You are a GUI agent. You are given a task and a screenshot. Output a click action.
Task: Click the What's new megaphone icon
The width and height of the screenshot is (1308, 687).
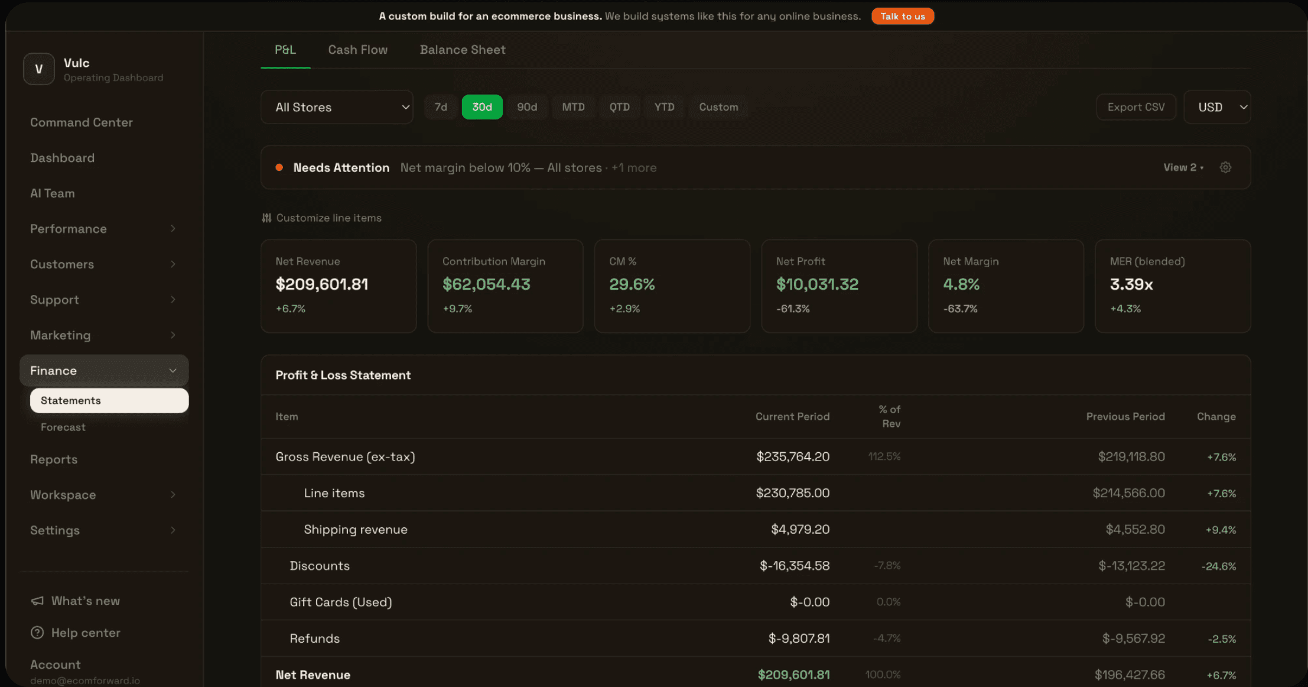click(37, 601)
